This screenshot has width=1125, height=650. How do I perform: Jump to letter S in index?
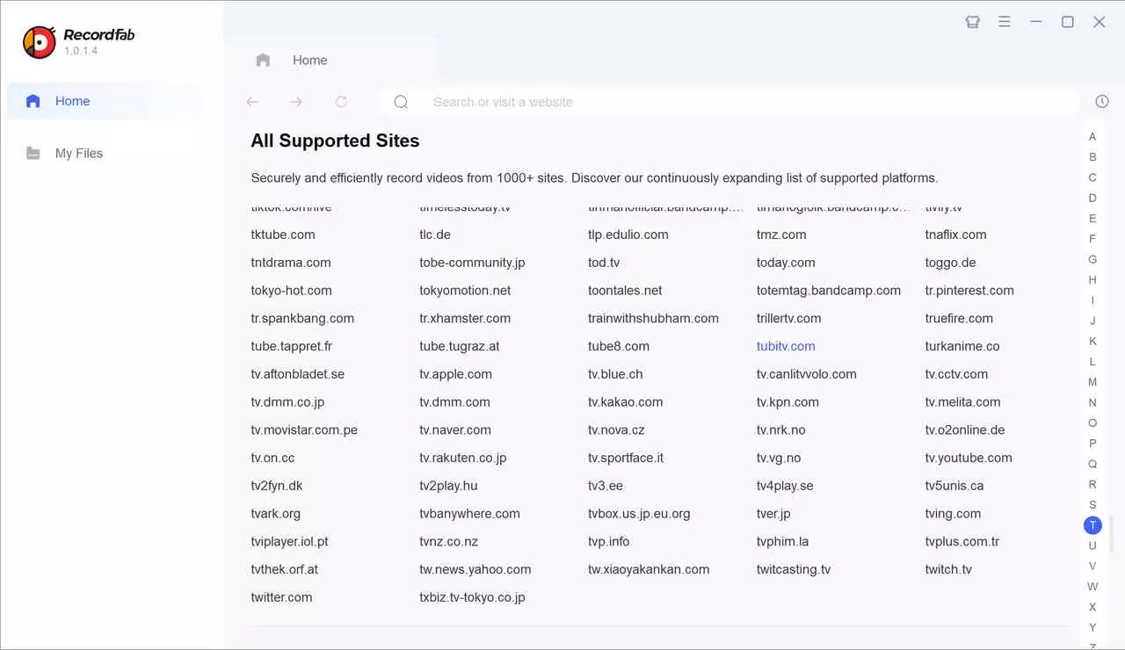[x=1092, y=505]
